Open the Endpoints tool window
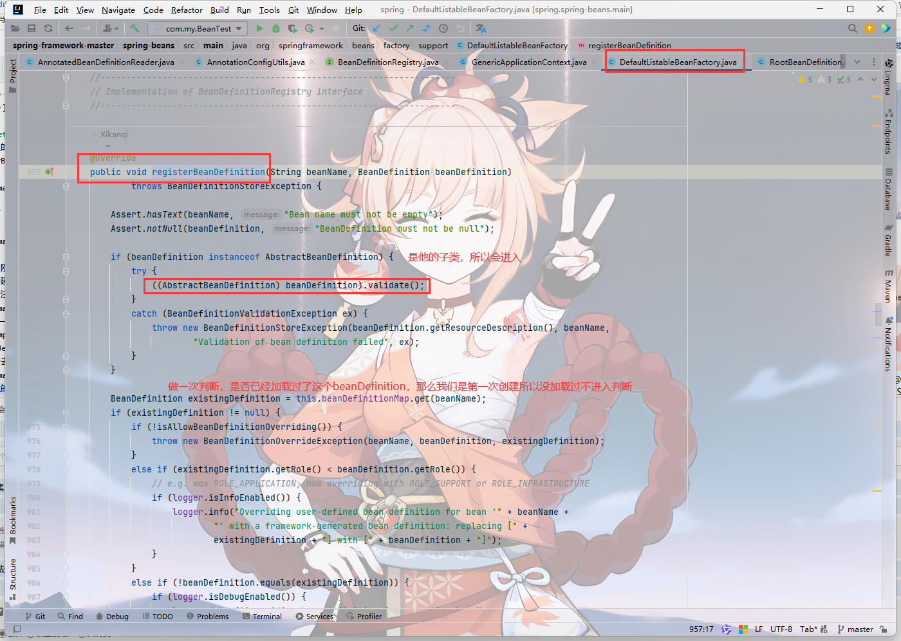 [x=889, y=131]
